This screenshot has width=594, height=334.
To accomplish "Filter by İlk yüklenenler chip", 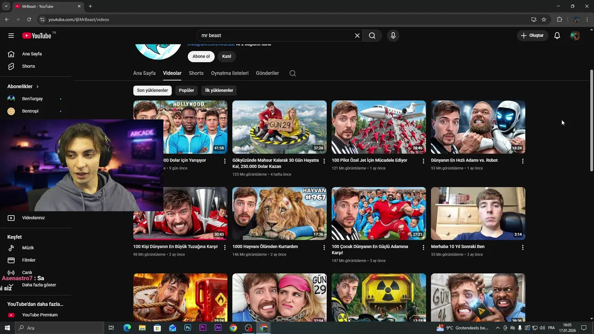I will pos(219,90).
